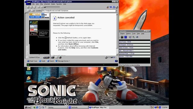This screenshot has width=193, height=109.
Task: Click the brown icon at toolbar right
Action: click(108, 7)
